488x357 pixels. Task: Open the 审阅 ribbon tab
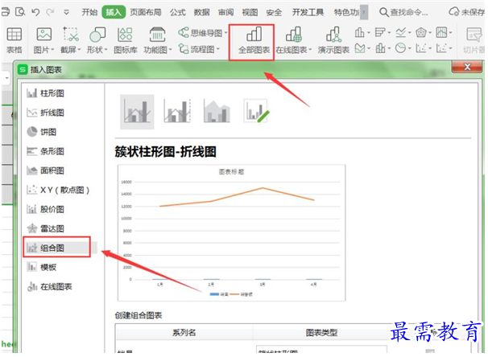[225, 12]
